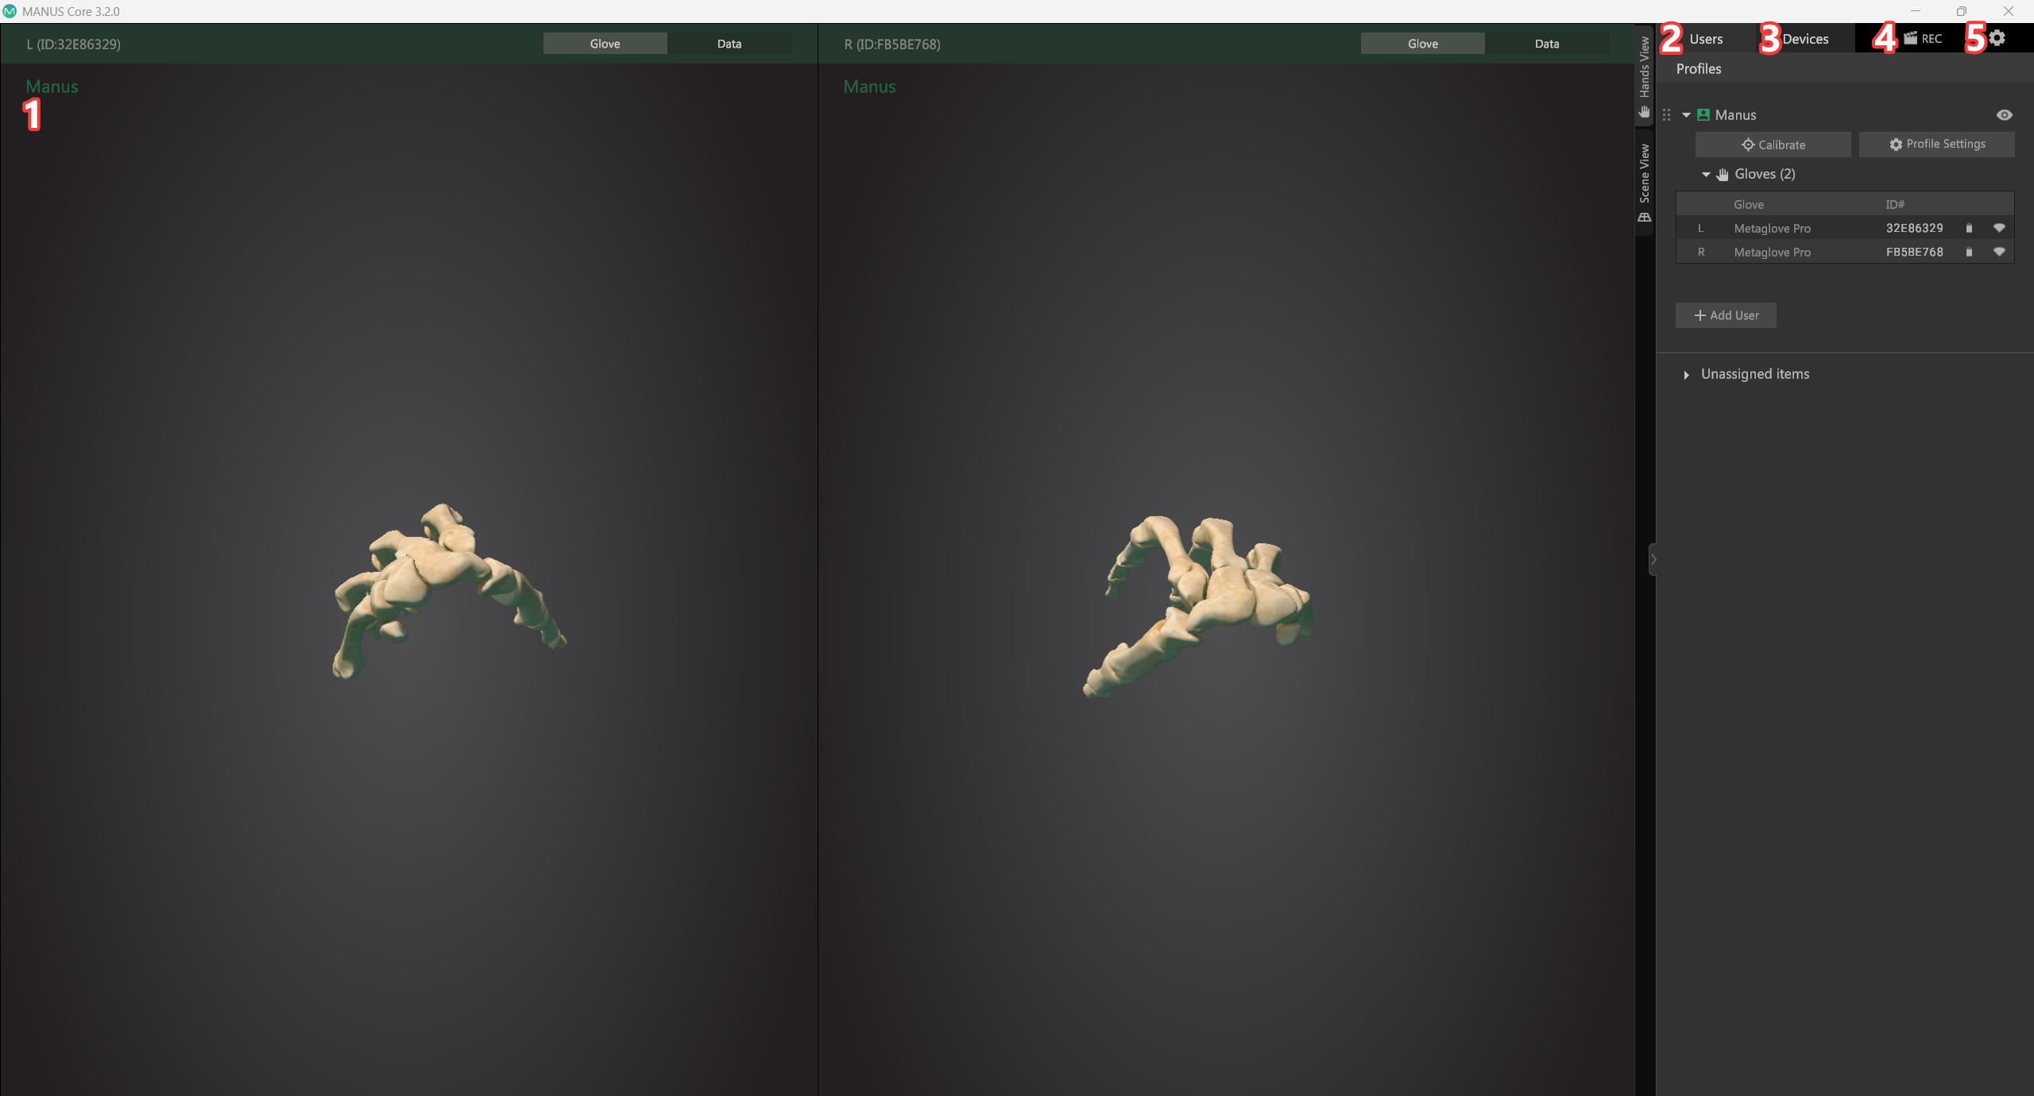Click the Add User button

[1726, 315]
